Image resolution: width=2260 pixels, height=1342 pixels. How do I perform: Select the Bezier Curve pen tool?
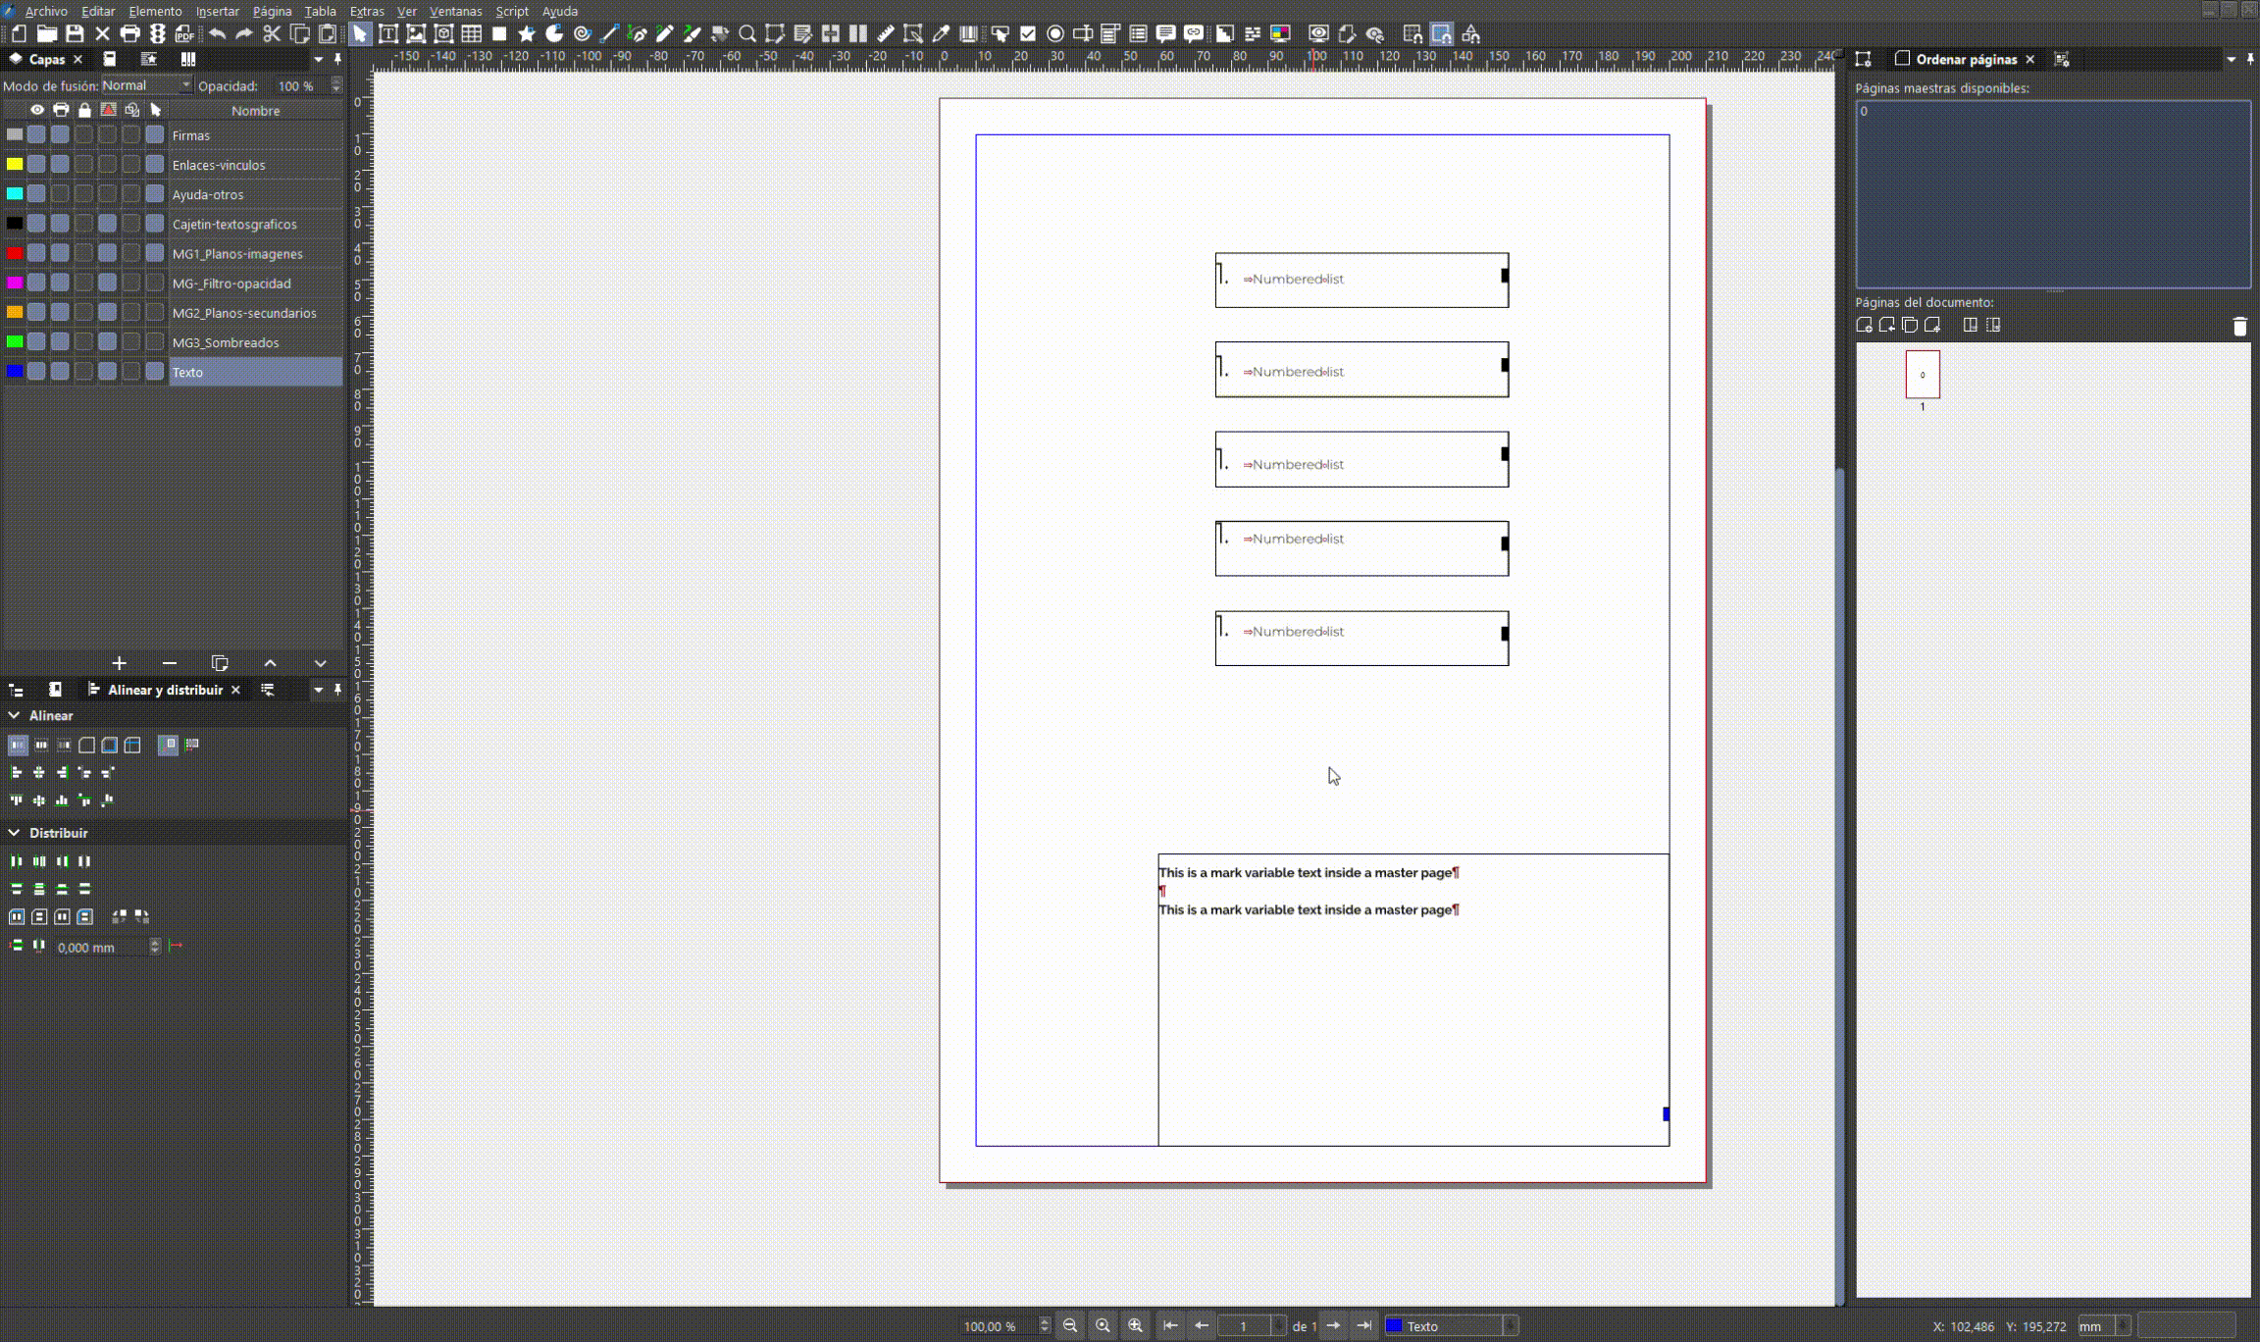638,34
